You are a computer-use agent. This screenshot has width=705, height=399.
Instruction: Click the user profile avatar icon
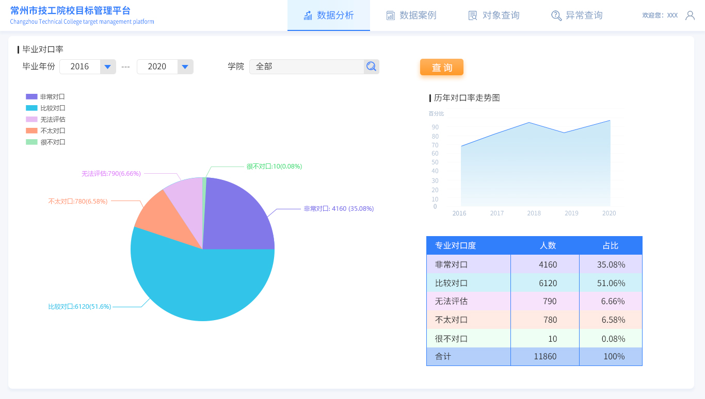click(690, 15)
